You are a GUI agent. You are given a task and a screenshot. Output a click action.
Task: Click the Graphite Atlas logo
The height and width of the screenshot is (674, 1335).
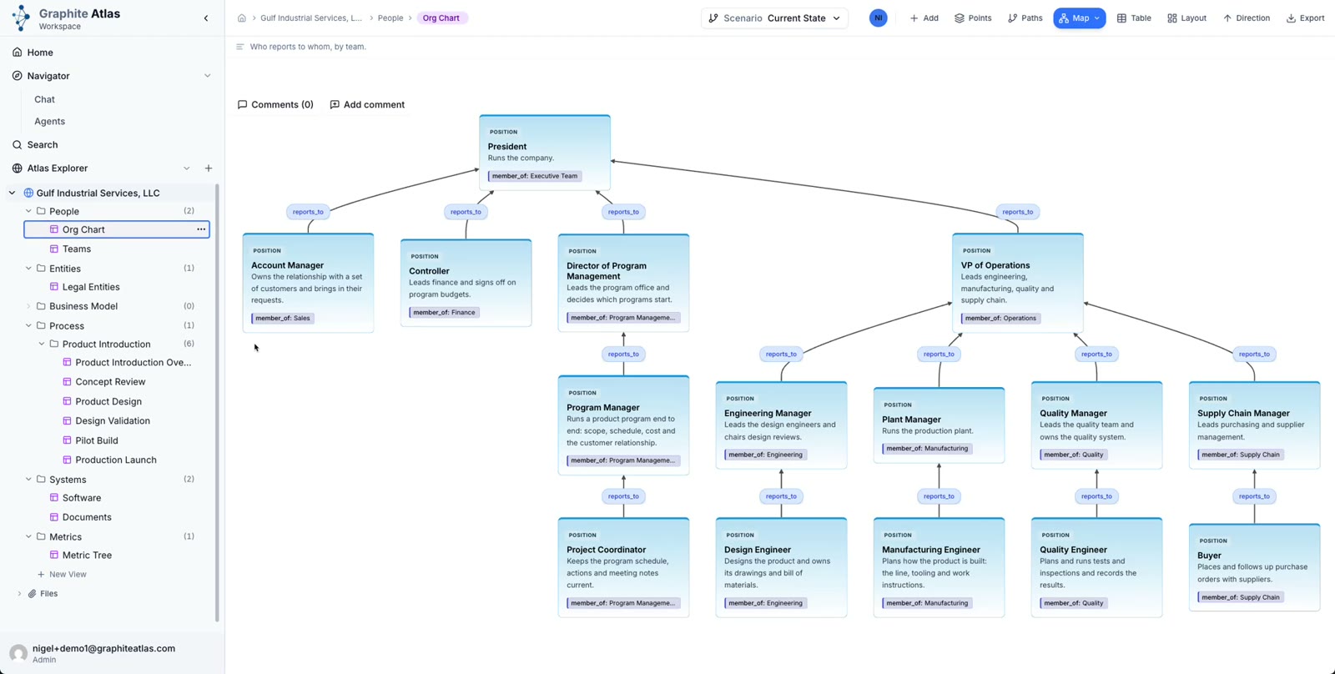pos(21,18)
